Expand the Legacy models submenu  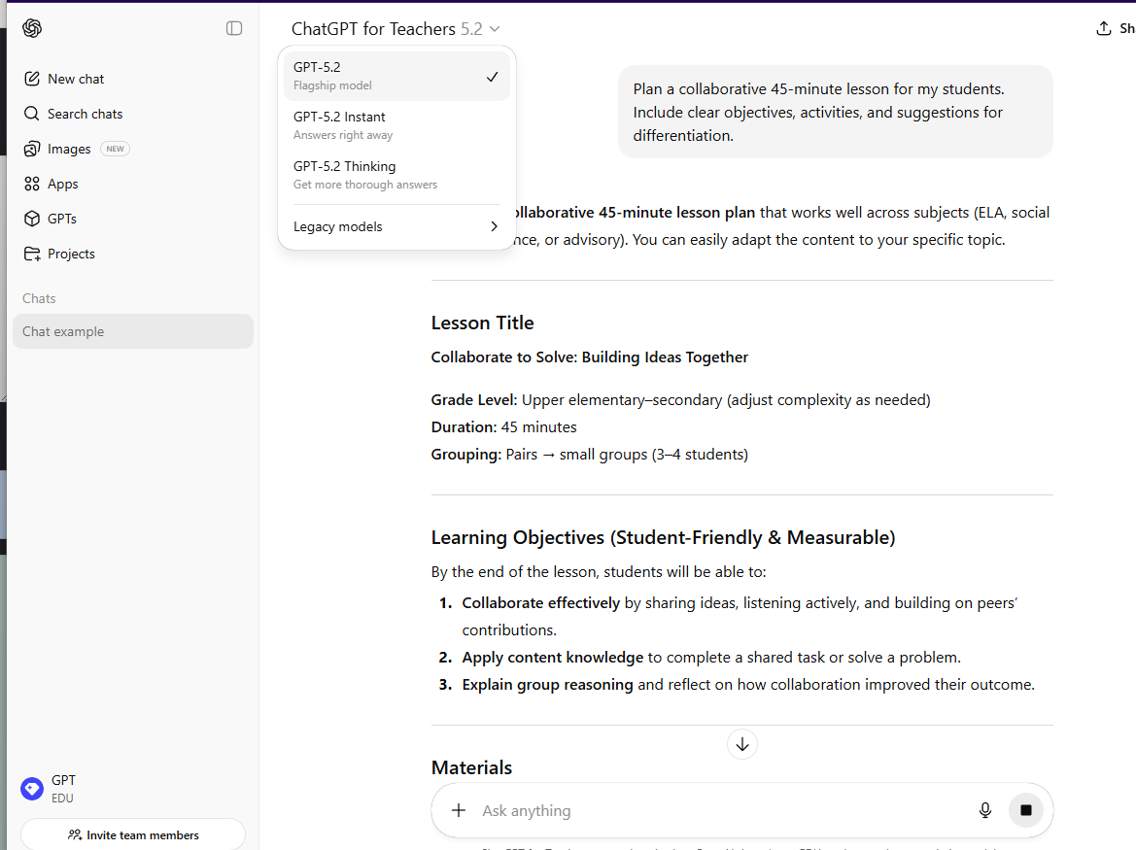396,226
